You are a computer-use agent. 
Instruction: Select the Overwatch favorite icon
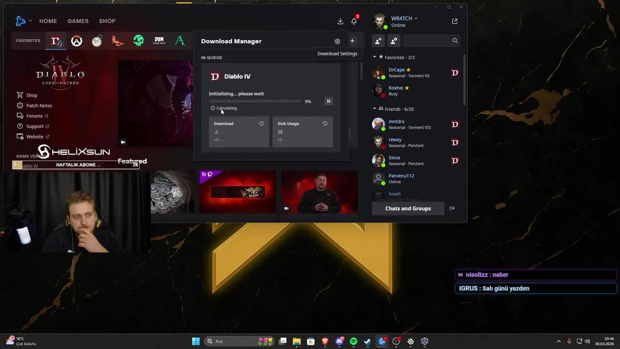point(77,41)
